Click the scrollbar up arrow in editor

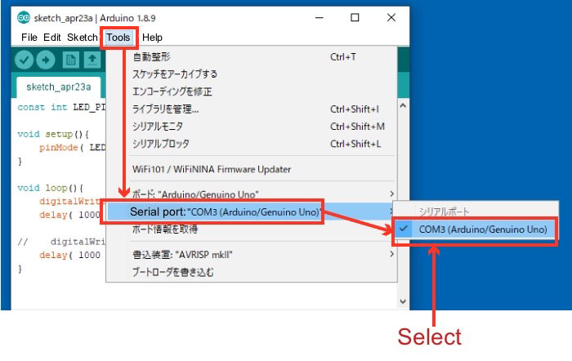tap(403, 106)
